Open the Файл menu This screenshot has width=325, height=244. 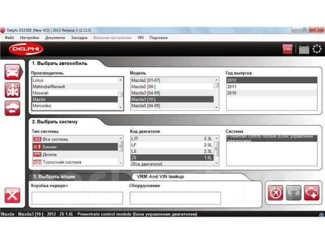[x=9, y=38]
